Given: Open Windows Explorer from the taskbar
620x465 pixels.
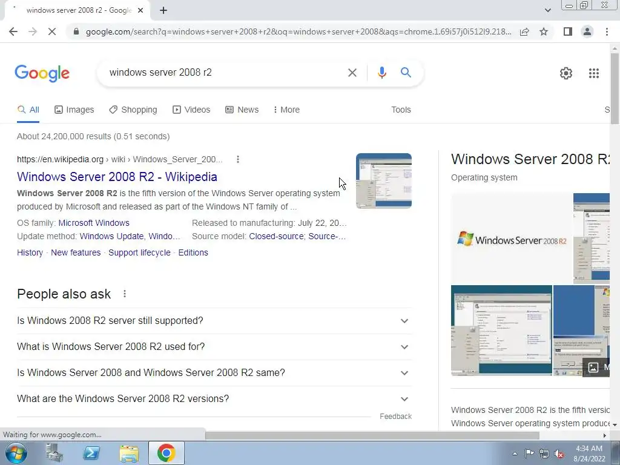Looking at the screenshot, I should pyautogui.click(x=129, y=453).
